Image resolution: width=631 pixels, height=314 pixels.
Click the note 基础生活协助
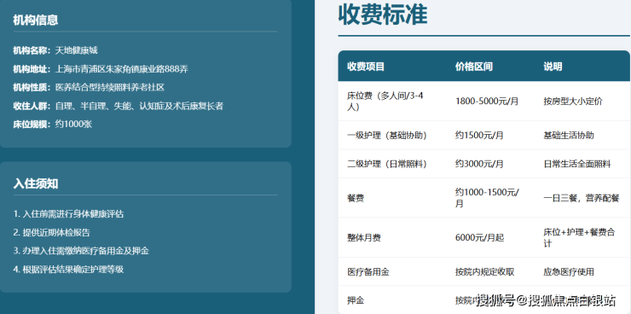pyautogui.click(x=568, y=136)
